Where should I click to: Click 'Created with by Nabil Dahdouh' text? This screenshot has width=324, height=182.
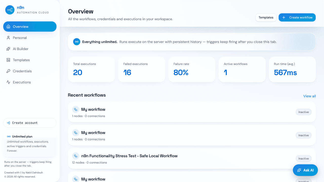tap(24, 173)
